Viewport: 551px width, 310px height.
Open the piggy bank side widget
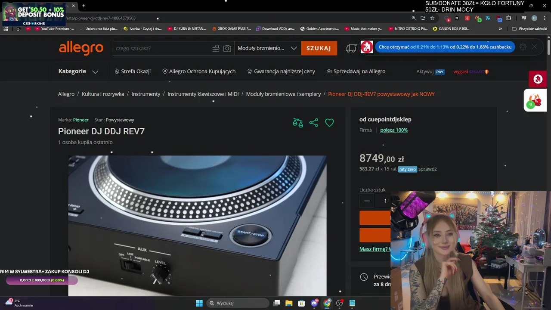click(x=535, y=100)
